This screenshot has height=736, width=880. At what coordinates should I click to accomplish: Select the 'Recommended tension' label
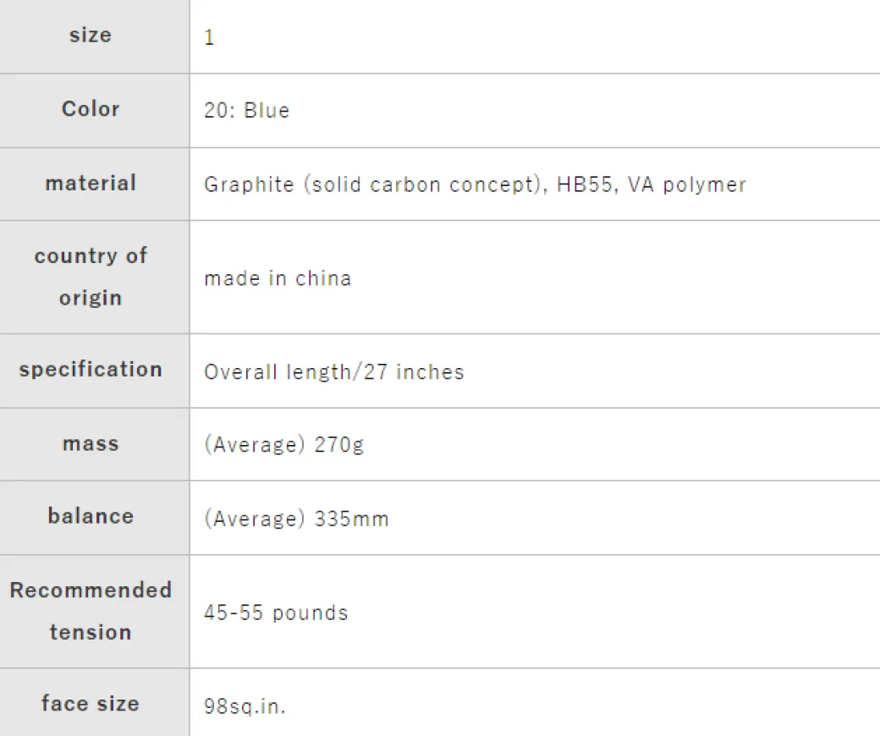tap(91, 611)
